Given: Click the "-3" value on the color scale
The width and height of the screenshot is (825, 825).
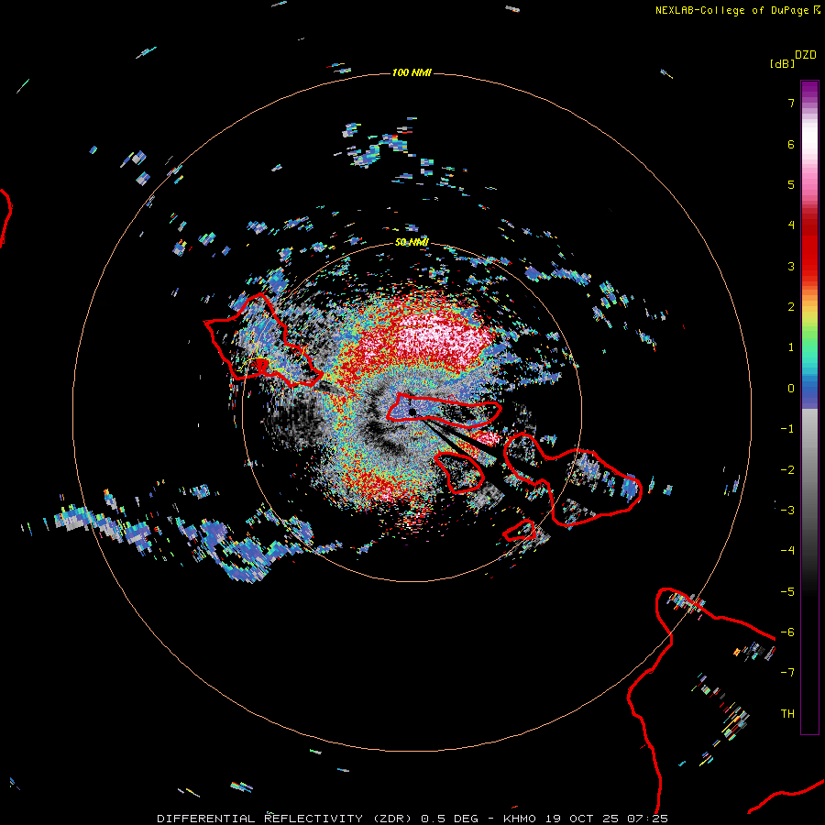Looking at the screenshot, I should coord(787,511).
